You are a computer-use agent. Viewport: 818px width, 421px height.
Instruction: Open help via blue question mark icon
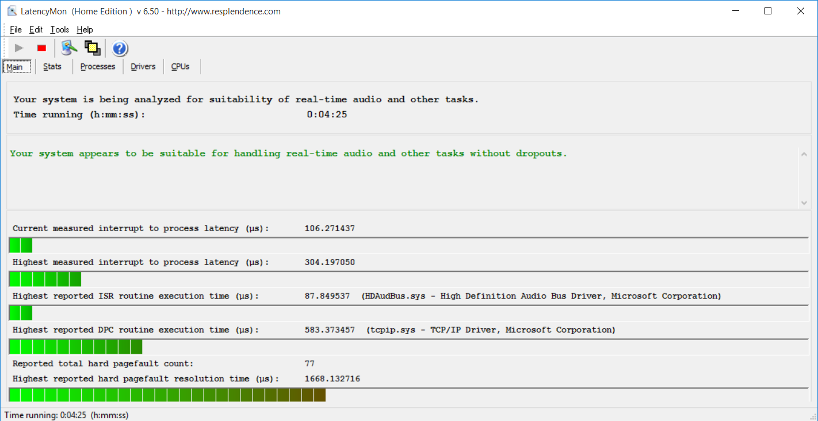point(120,48)
